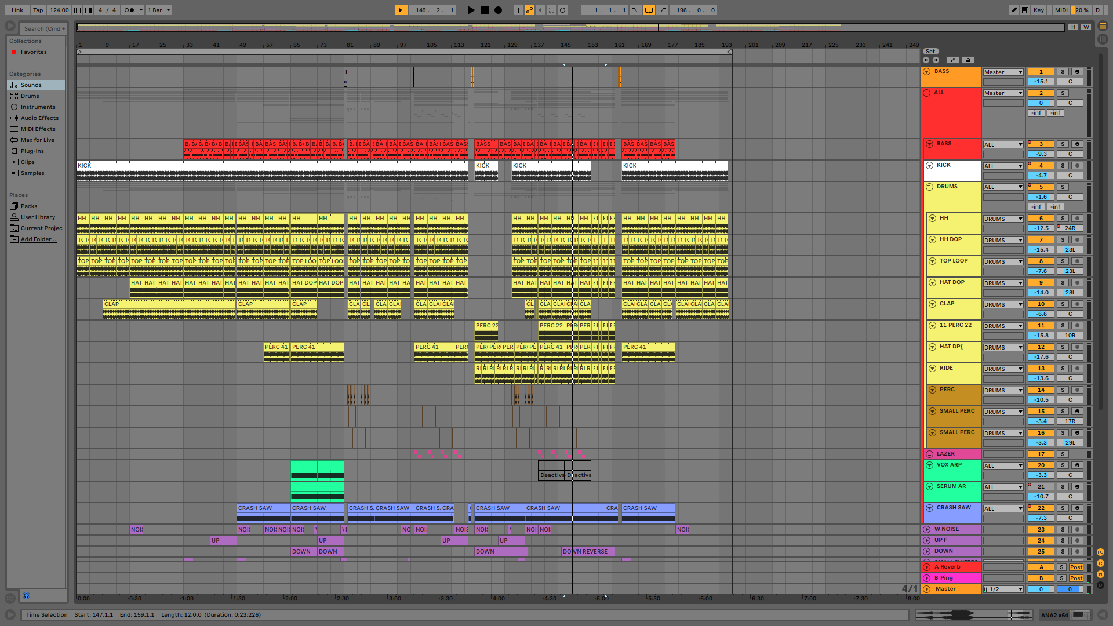Open the Drums category in browser
This screenshot has height=626, width=1113.
coord(30,96)
